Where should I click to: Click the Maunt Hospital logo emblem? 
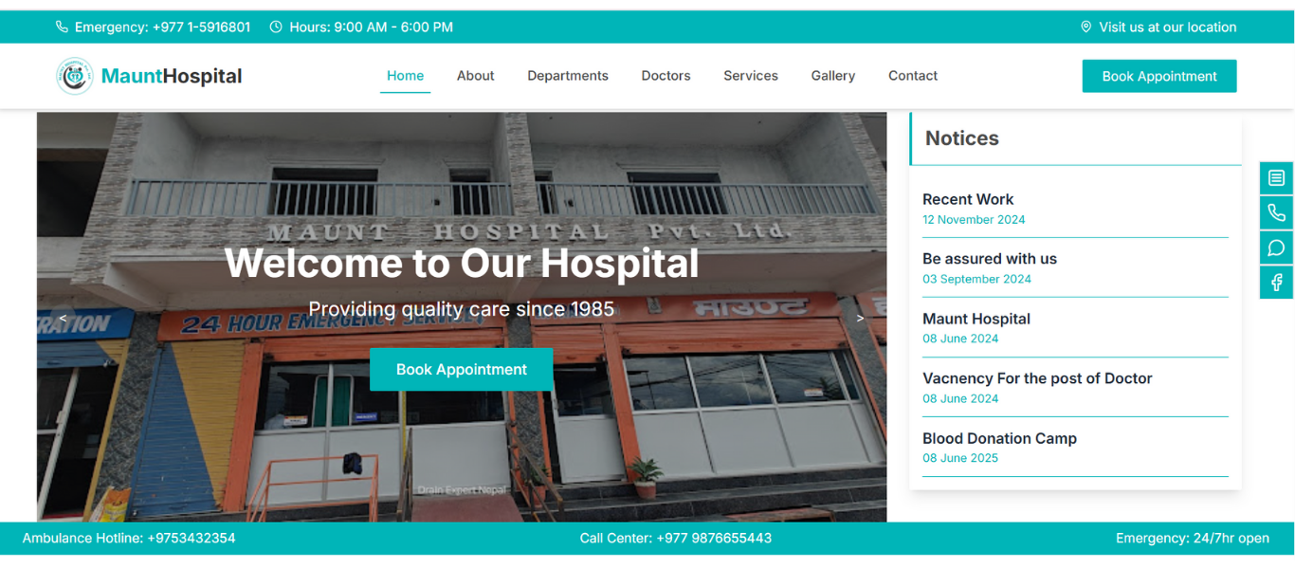[75, 76]
